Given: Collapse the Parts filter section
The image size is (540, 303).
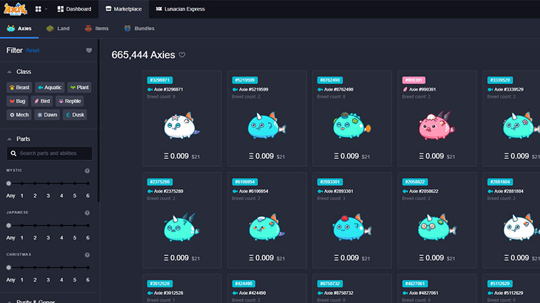Looking at the screenshot, I should point(9,139).
